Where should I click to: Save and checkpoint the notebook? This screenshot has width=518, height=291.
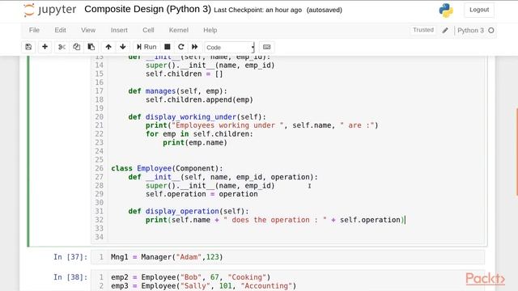click(28, 47)
